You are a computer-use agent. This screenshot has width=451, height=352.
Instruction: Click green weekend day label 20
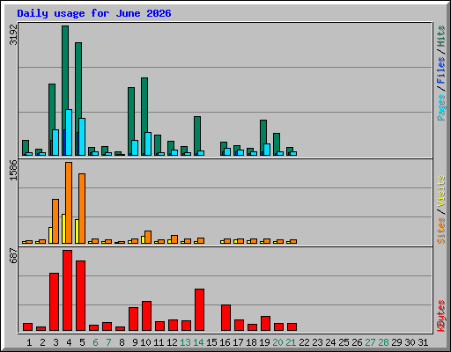pos(277,342)
